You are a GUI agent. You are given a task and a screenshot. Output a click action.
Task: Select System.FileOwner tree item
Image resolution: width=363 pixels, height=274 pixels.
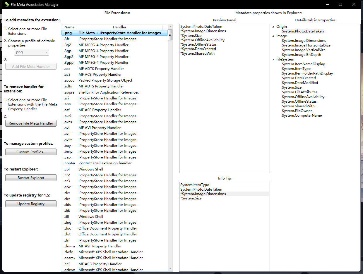297,111
